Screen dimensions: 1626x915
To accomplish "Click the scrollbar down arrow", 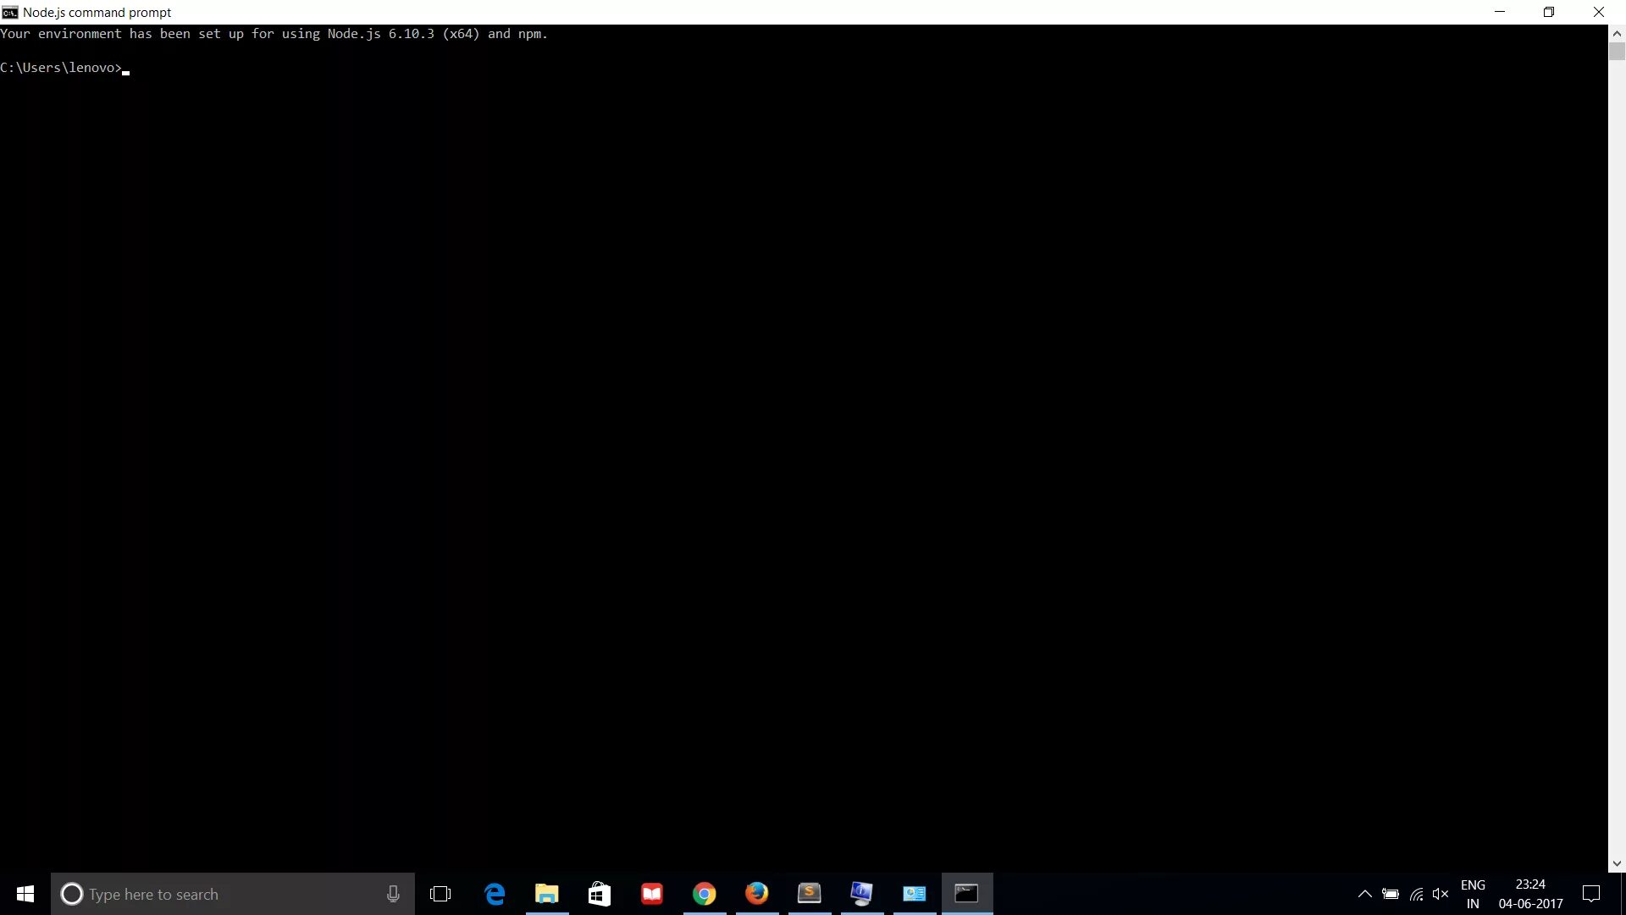I will coord(1617,863).
